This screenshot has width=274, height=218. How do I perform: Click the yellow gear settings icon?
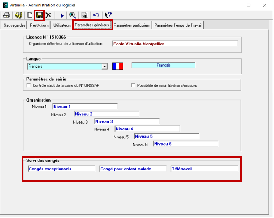click(x=18, y=15)
